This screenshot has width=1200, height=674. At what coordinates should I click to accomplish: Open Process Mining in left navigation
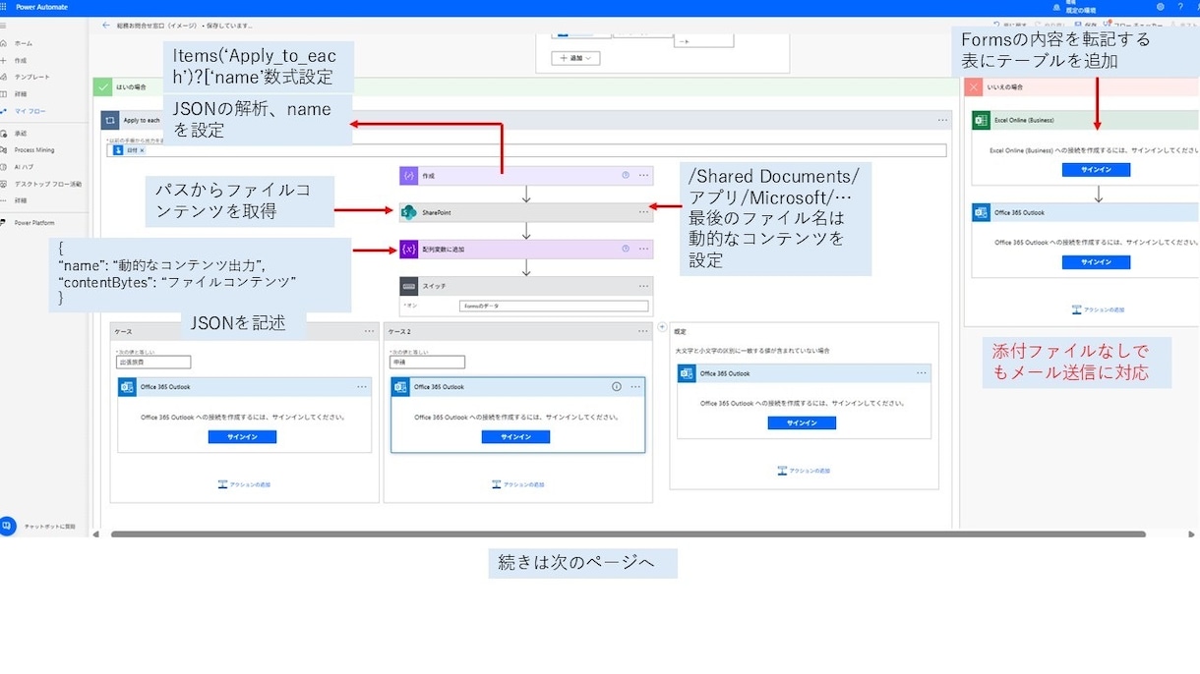pos(34,150)
